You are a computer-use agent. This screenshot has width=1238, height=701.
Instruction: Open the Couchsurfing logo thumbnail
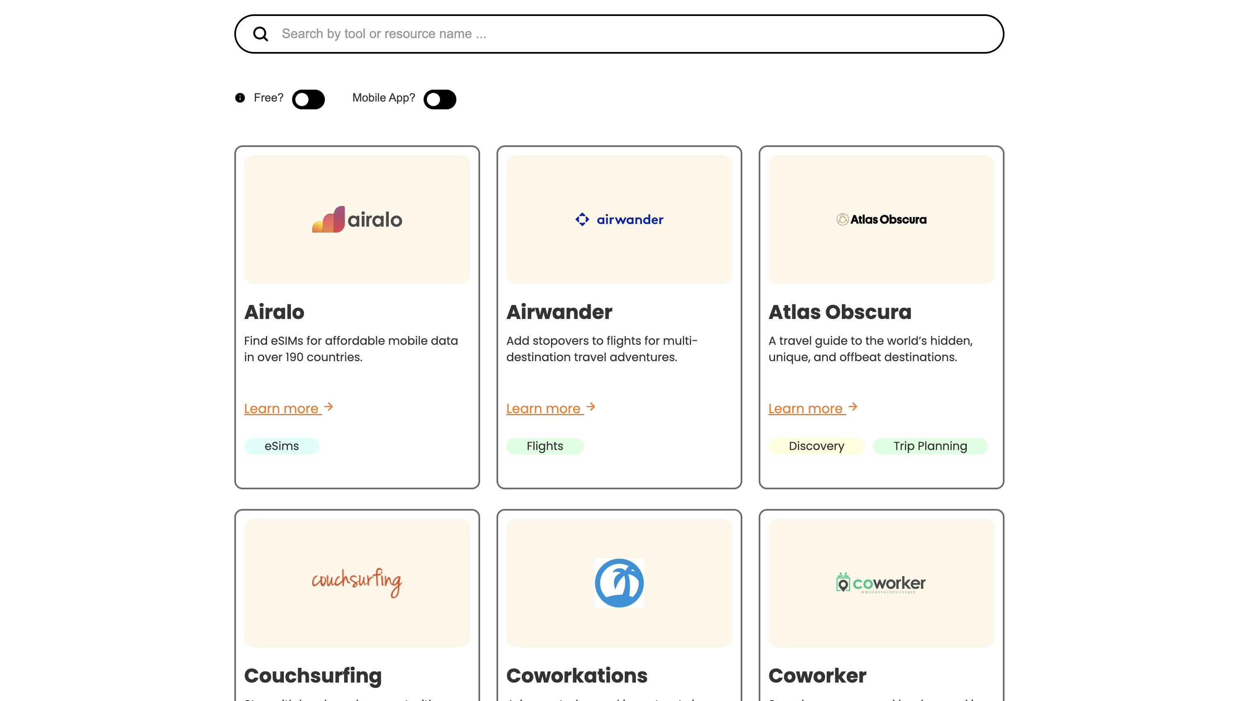coord(357,583)
